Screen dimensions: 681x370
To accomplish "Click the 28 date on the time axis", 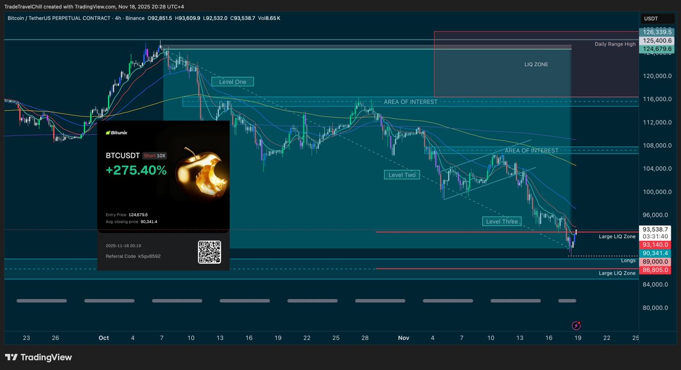I will [x=365, y=338].
